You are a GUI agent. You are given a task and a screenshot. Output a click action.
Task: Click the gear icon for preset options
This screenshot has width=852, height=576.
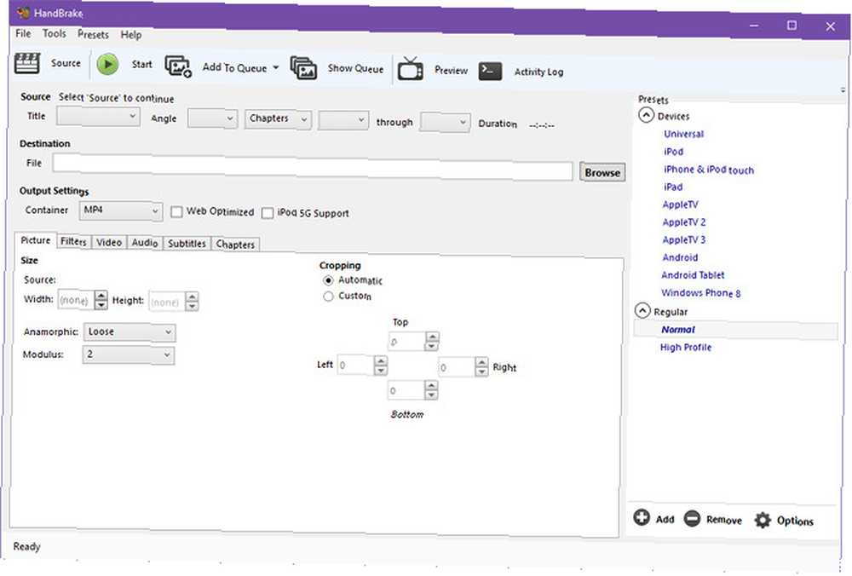[x=763, y=520]
